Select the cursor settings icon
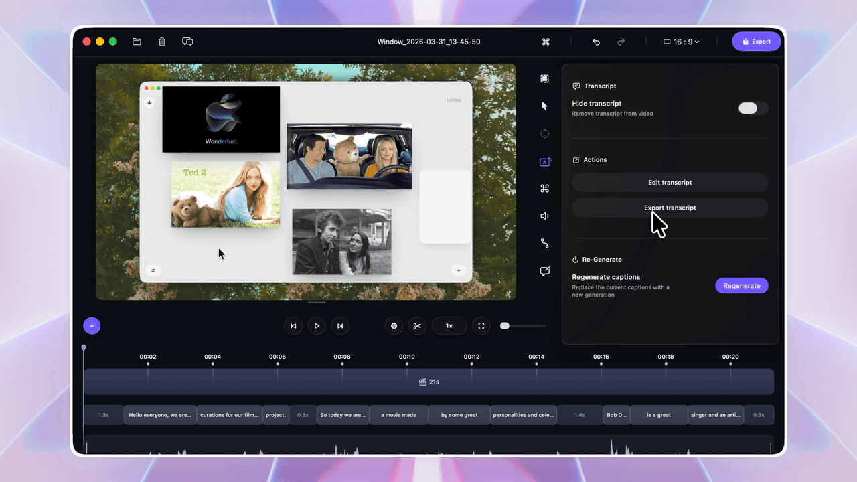This screenshot has height=482, width=857. pos(545,106)
